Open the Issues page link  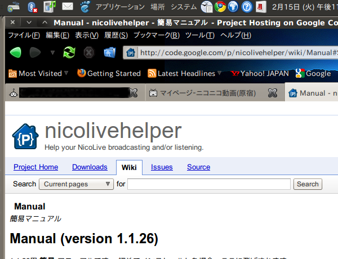(x=162, y=167)
